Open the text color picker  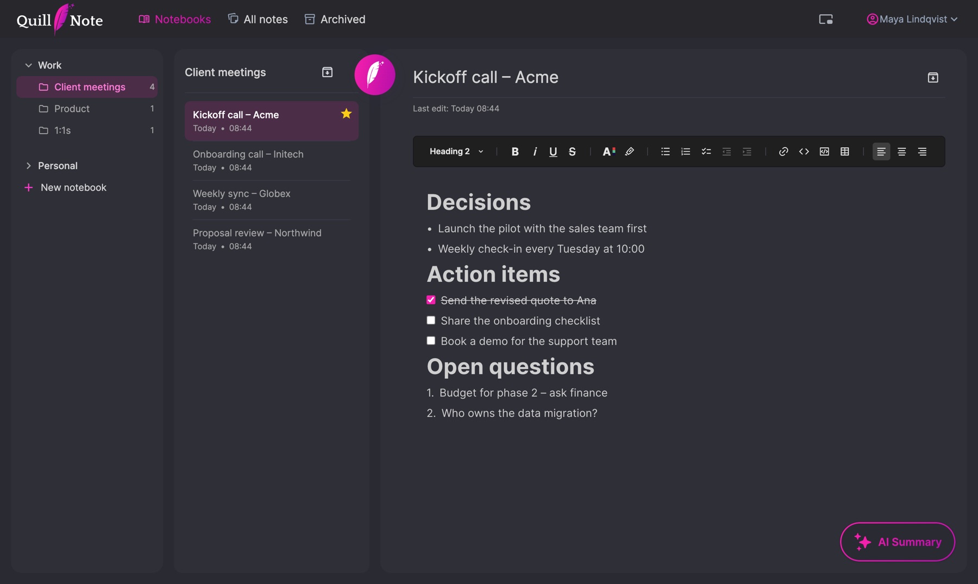click(609, 152)
